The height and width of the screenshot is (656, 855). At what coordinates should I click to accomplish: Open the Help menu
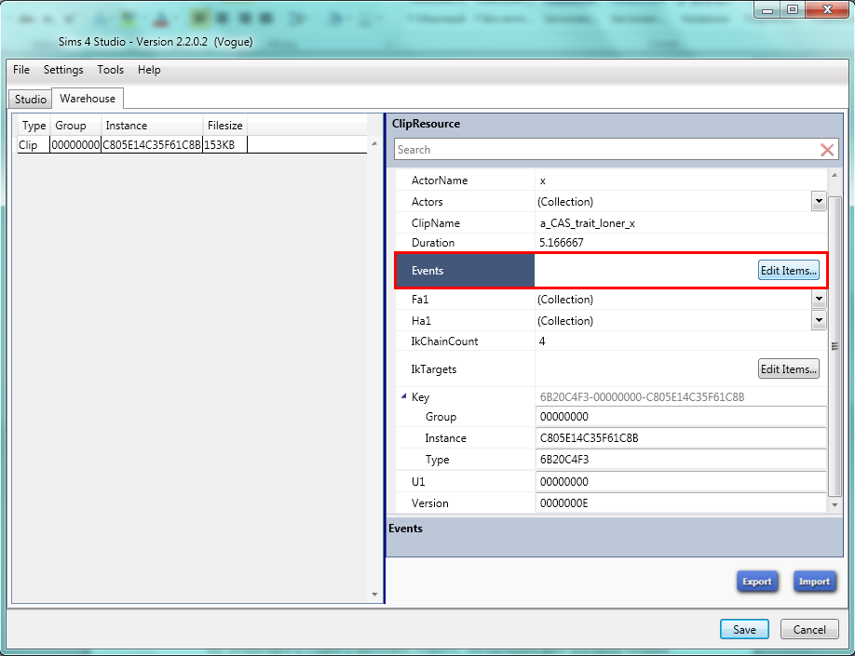tap(149, 70)
